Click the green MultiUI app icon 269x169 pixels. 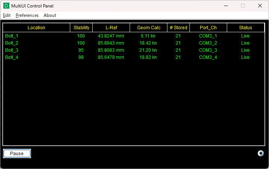6,6
